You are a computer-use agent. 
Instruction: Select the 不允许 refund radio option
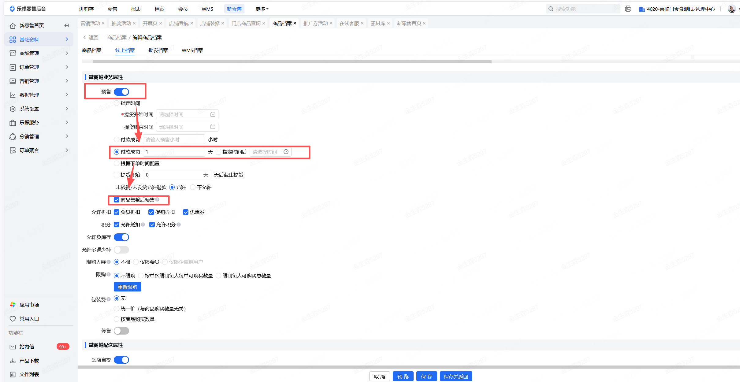193,187
